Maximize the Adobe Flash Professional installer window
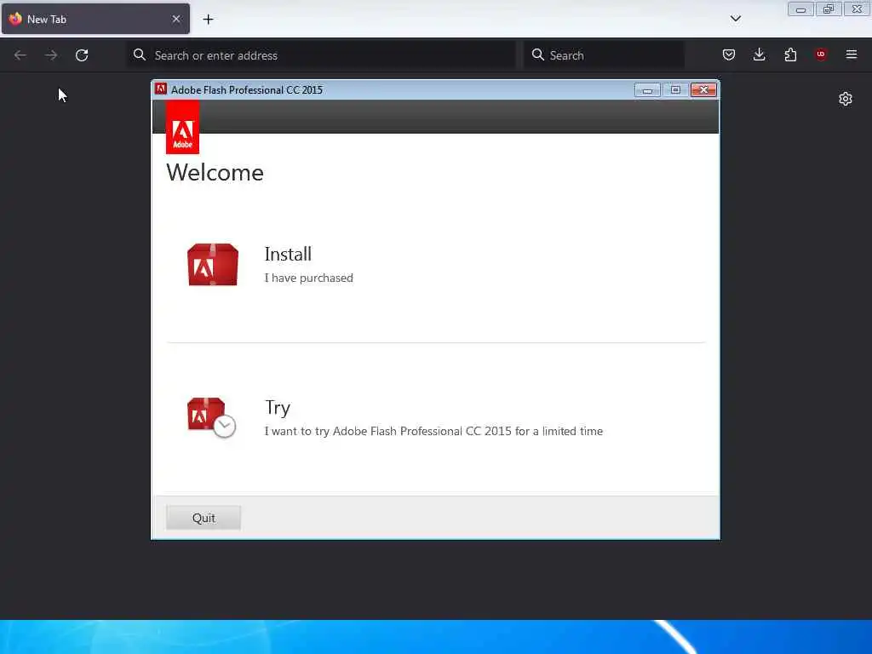 675,90
